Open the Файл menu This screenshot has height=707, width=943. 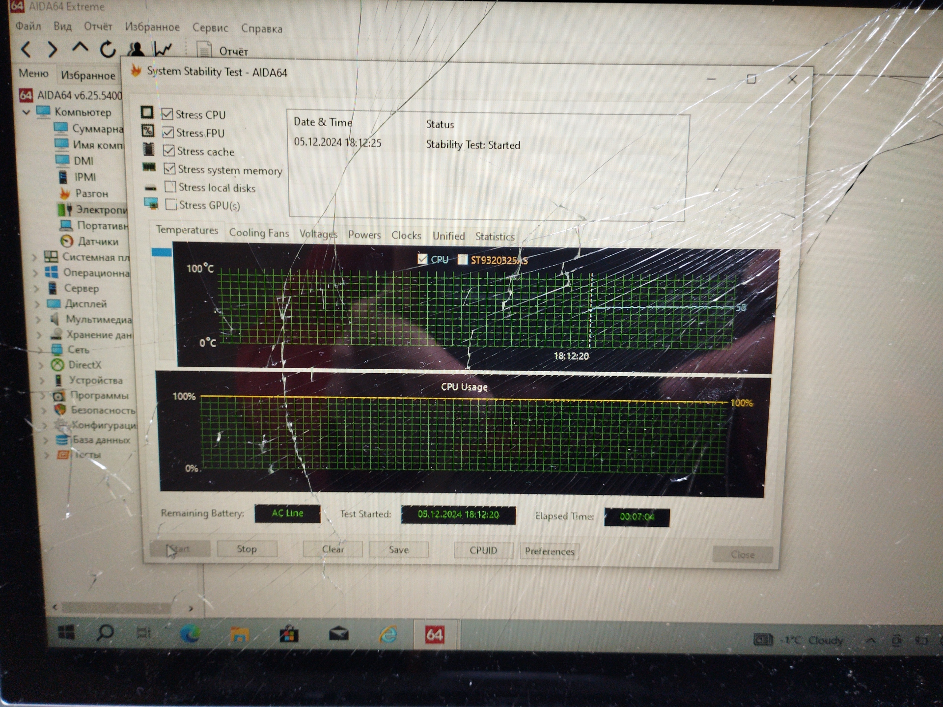coord(28,26)
